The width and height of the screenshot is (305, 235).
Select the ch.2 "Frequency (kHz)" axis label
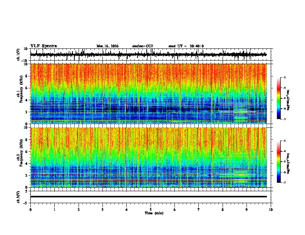point(21,153)
